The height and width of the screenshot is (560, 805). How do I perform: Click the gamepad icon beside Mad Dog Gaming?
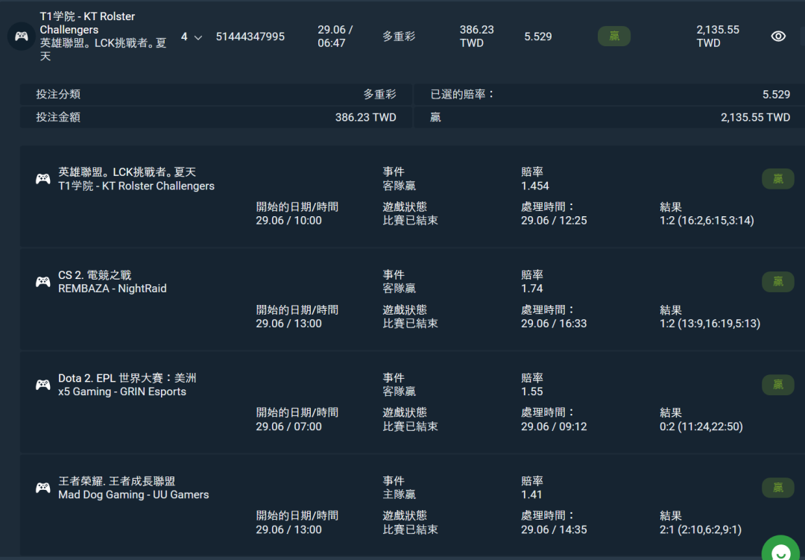pyautogui.click(x=43, y=488)
